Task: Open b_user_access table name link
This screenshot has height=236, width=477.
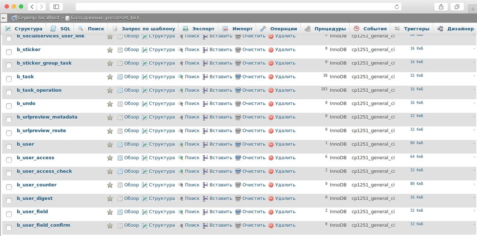Action: [36, 158]
